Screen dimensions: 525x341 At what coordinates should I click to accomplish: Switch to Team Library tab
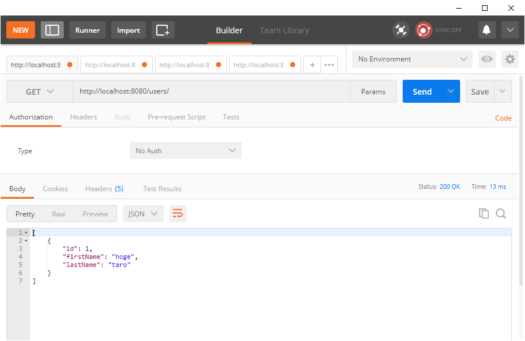tap(284, 30)
